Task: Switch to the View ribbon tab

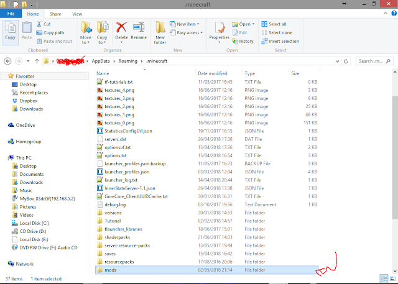Action: (77, 14)
